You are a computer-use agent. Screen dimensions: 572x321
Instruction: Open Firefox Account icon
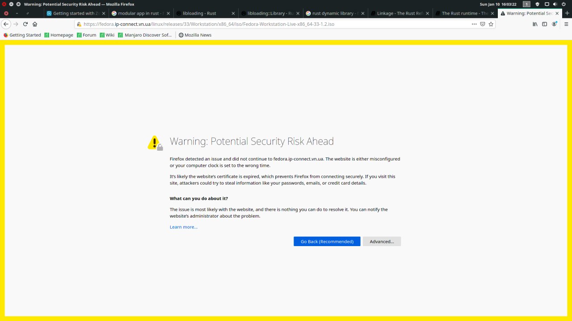(555, 24)
